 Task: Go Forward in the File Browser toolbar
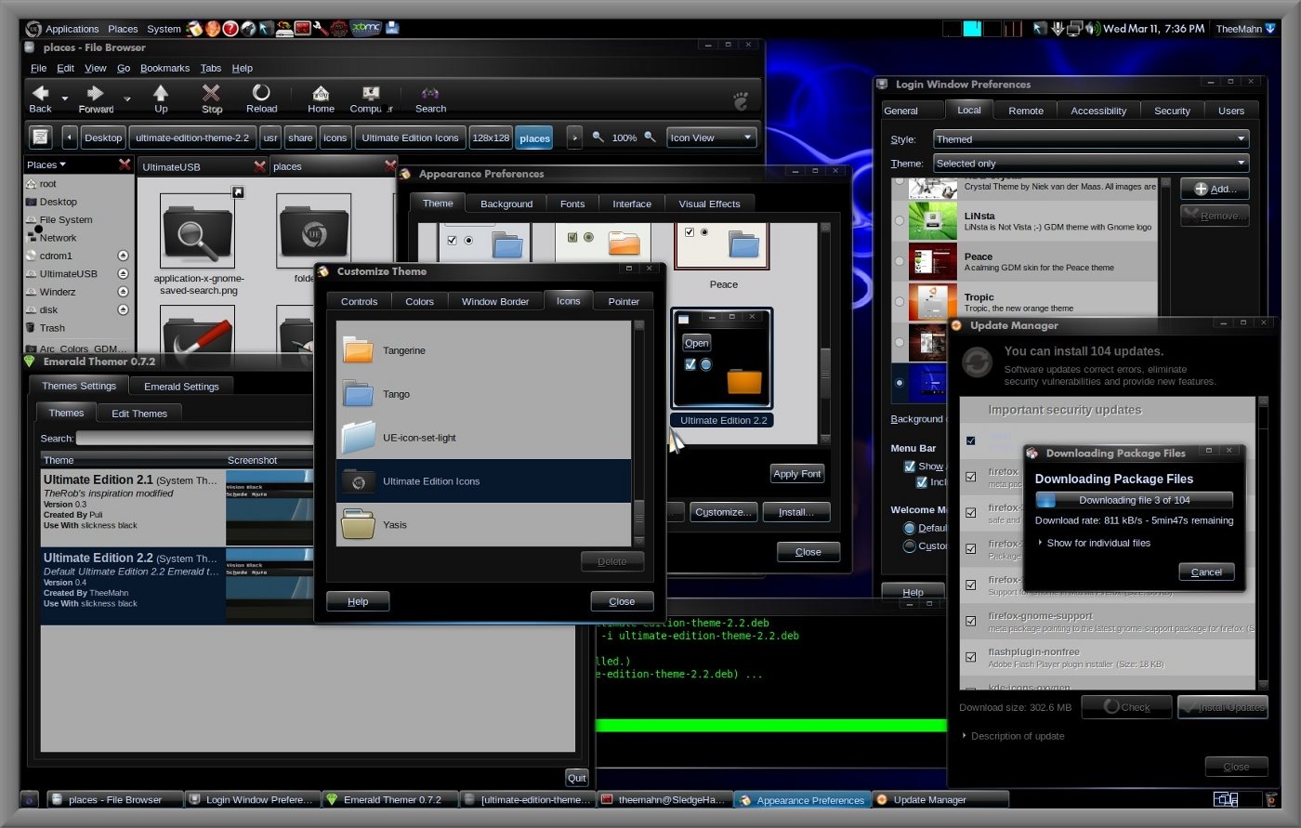(96, 98)
